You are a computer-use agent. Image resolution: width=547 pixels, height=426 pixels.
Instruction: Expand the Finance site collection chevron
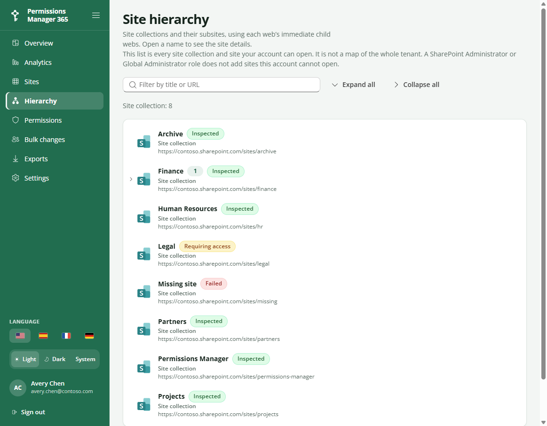(x=131, y=179)
